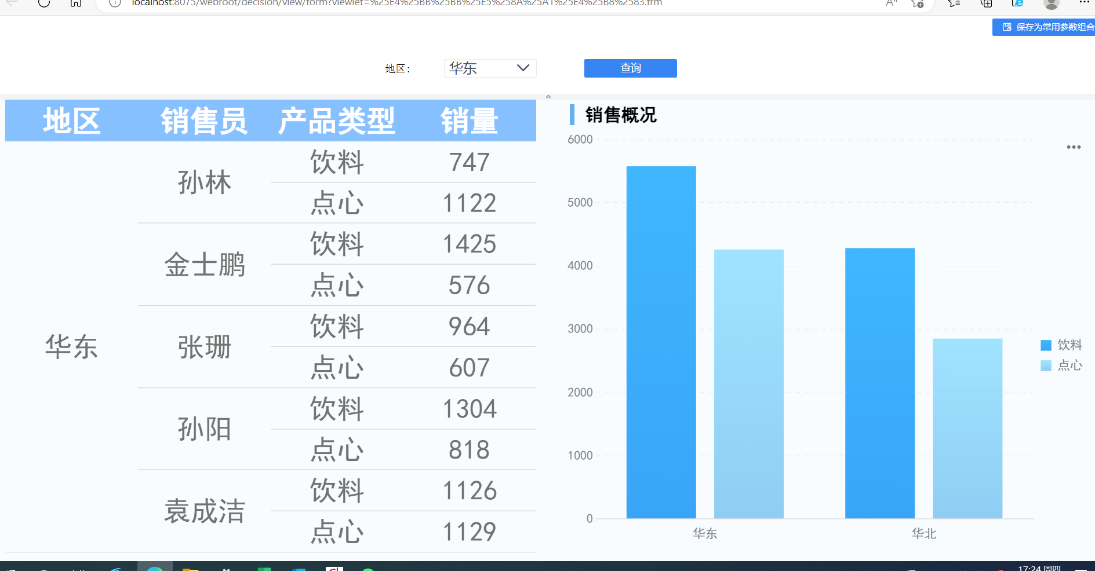The height and width of the screenshot is (571, 1095).
Task: Click the sales value 747
Action: pos(470,162)
